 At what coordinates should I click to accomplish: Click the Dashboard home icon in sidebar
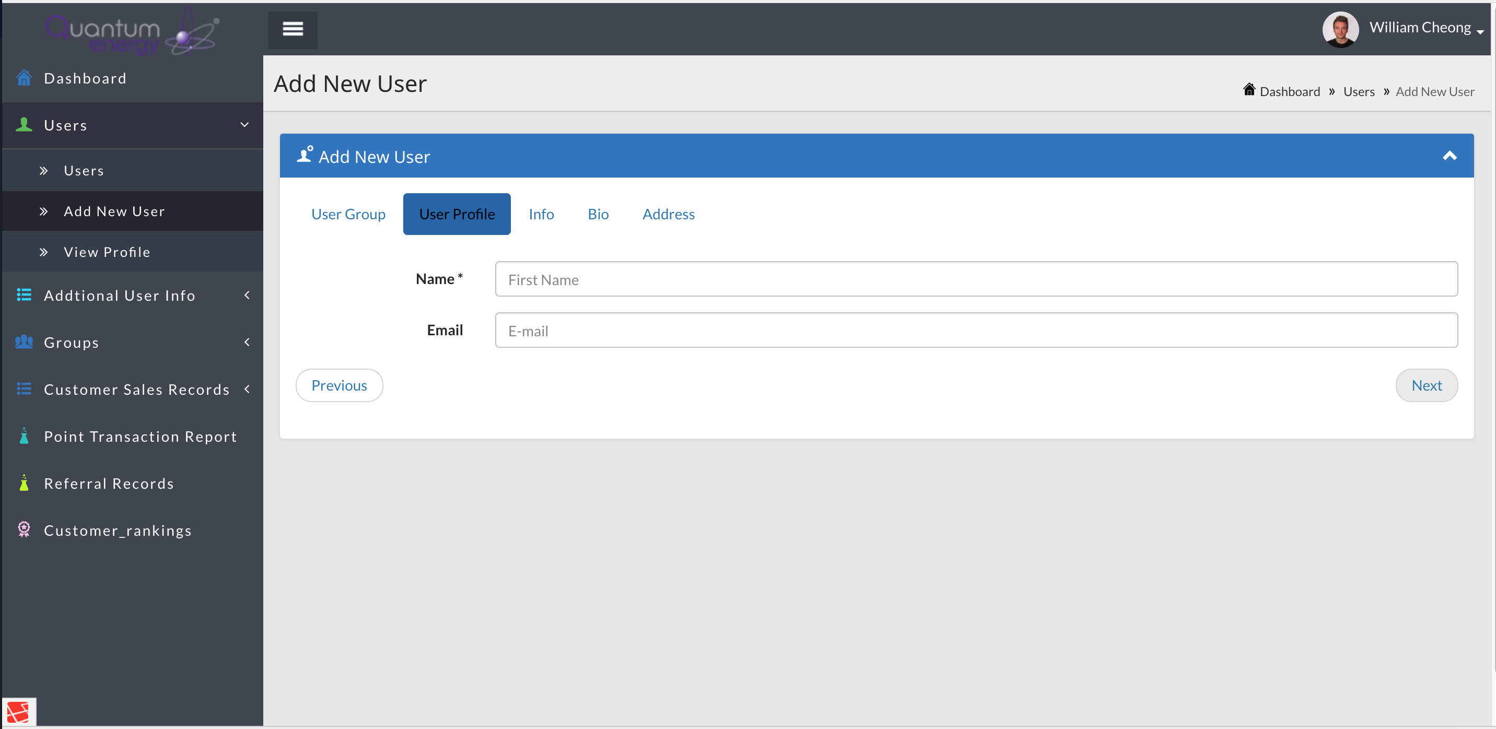(24, 78)
